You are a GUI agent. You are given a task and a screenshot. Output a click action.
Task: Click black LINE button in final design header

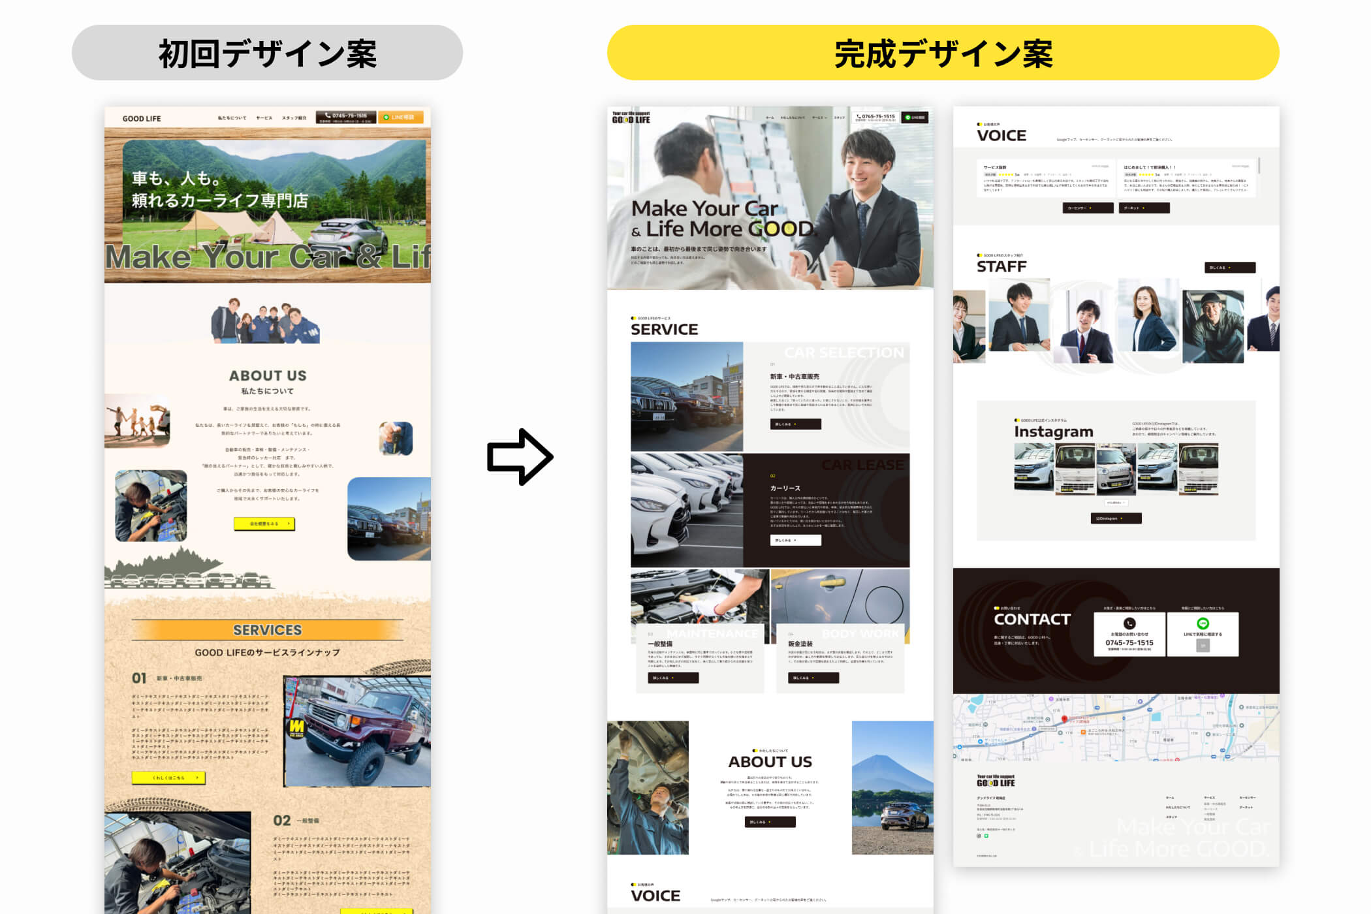(915, 118)
